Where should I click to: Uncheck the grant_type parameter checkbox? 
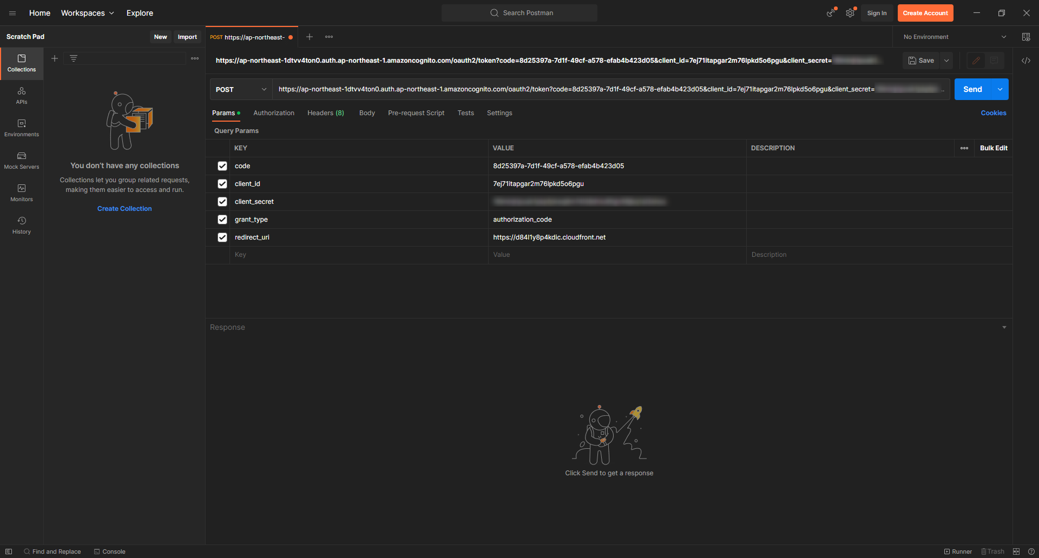pyautogui.click(x=222, y=220)
